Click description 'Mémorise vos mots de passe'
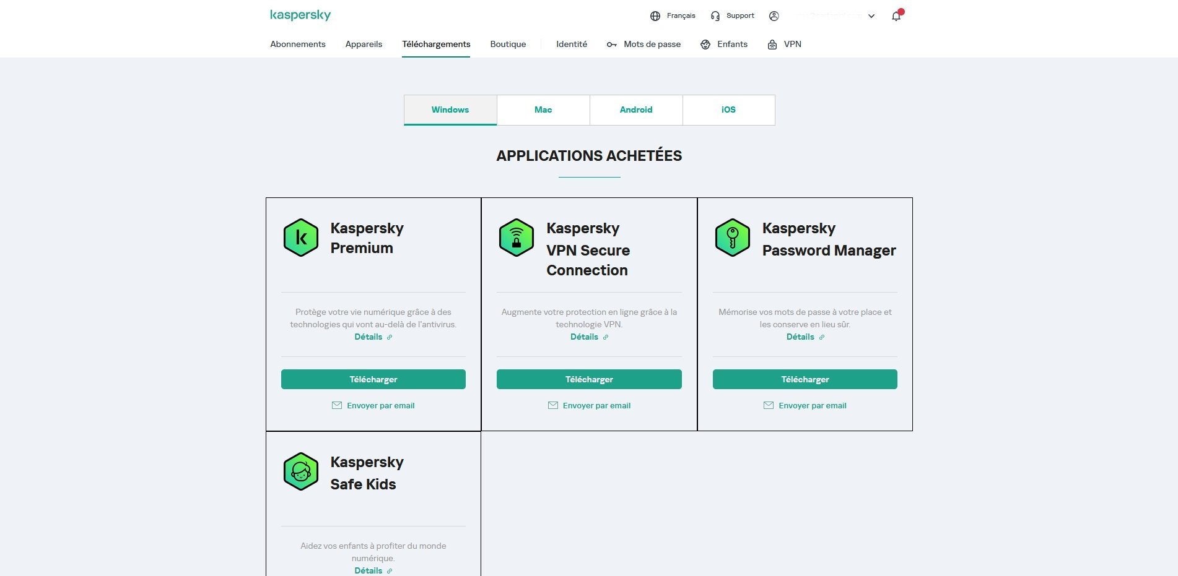 point(805,318)
